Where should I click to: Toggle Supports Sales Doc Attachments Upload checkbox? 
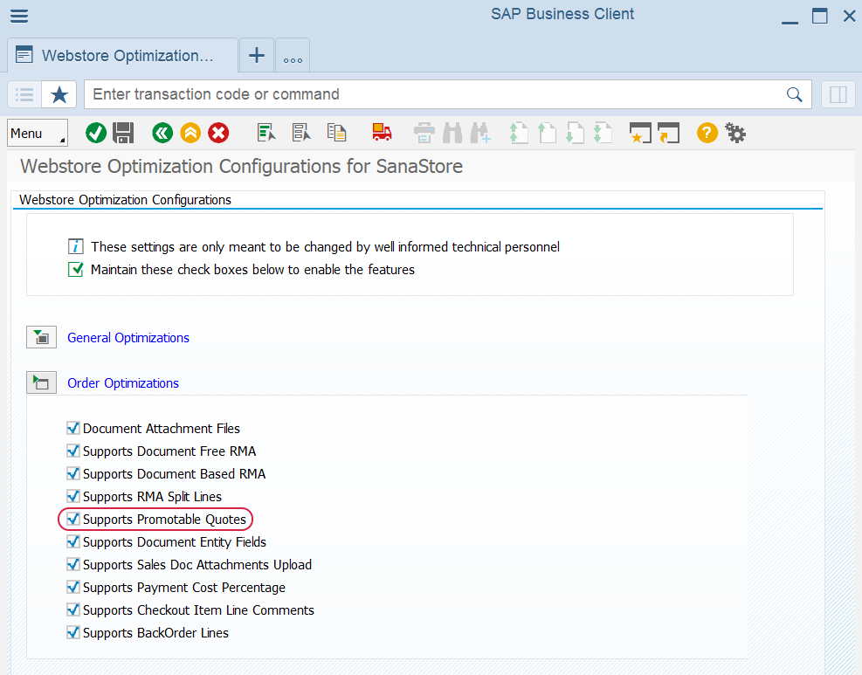[x=73, y=564]
